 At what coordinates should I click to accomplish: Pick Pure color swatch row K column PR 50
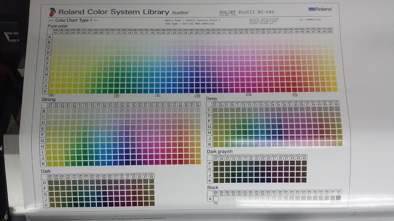pos(334,89)
